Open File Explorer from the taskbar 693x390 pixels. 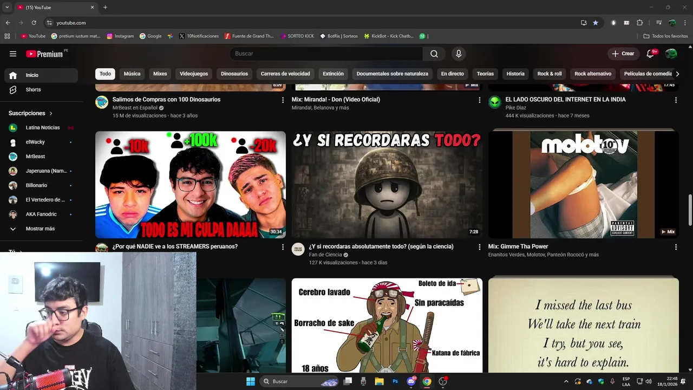[x=379, y=381]
